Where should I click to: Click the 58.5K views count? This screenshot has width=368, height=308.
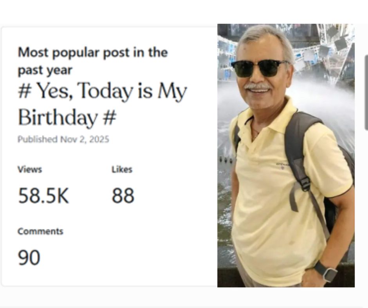(43, 196)
